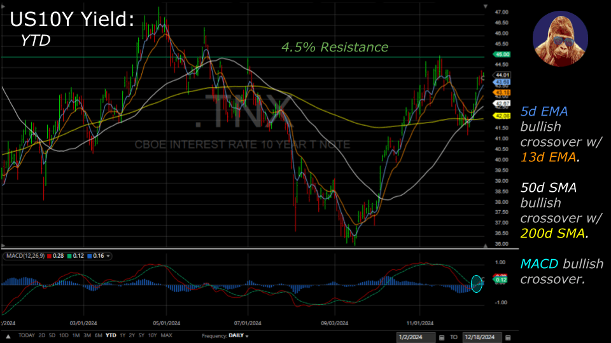Select the YTD time range

point(111,335)
